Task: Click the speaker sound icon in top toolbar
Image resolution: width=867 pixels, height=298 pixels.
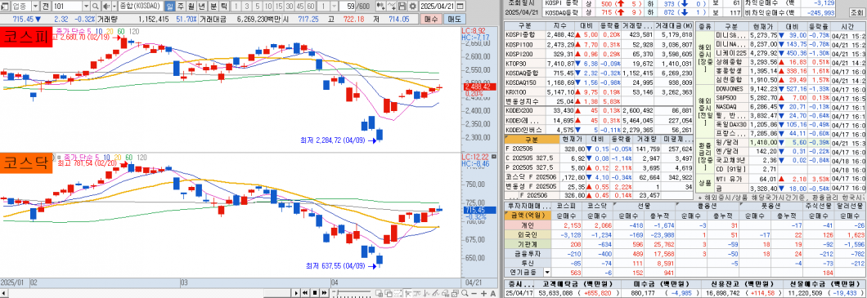Action: tap(106, 6)
